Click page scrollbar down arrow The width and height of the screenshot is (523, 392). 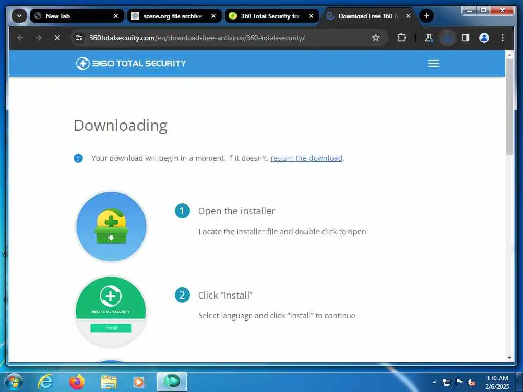[x=509, y=357]
